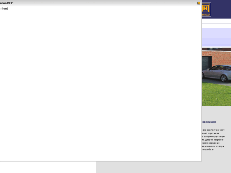
Task: Click the white navigation strip under the header
Action: point(216,21)
